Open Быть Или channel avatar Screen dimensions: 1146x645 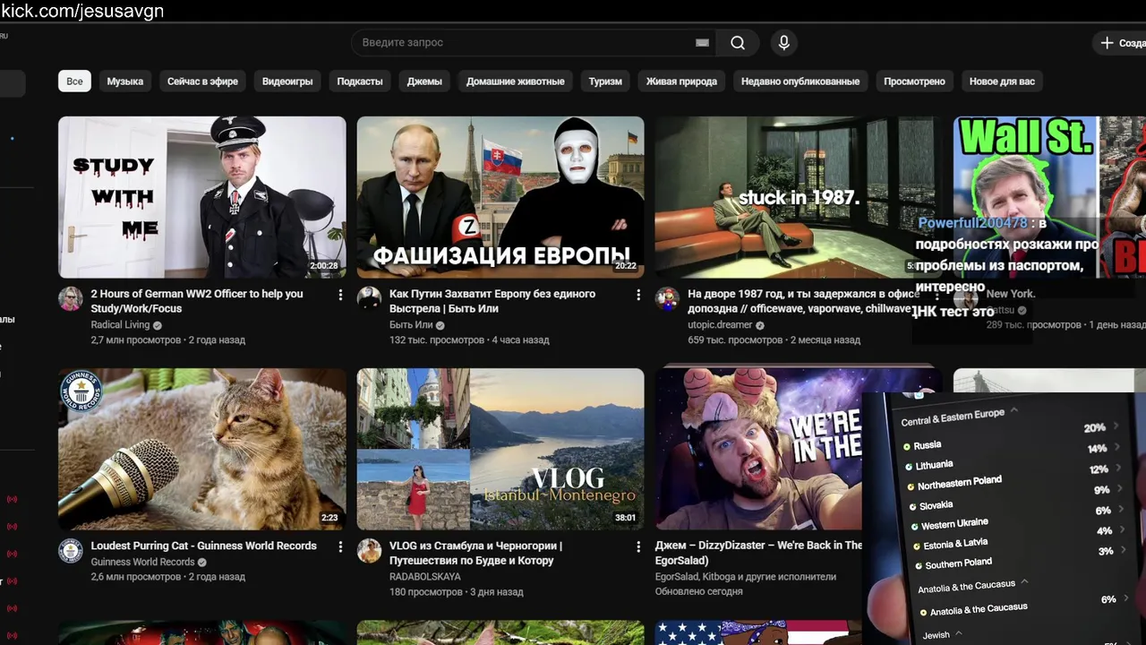tap(369, 299)
